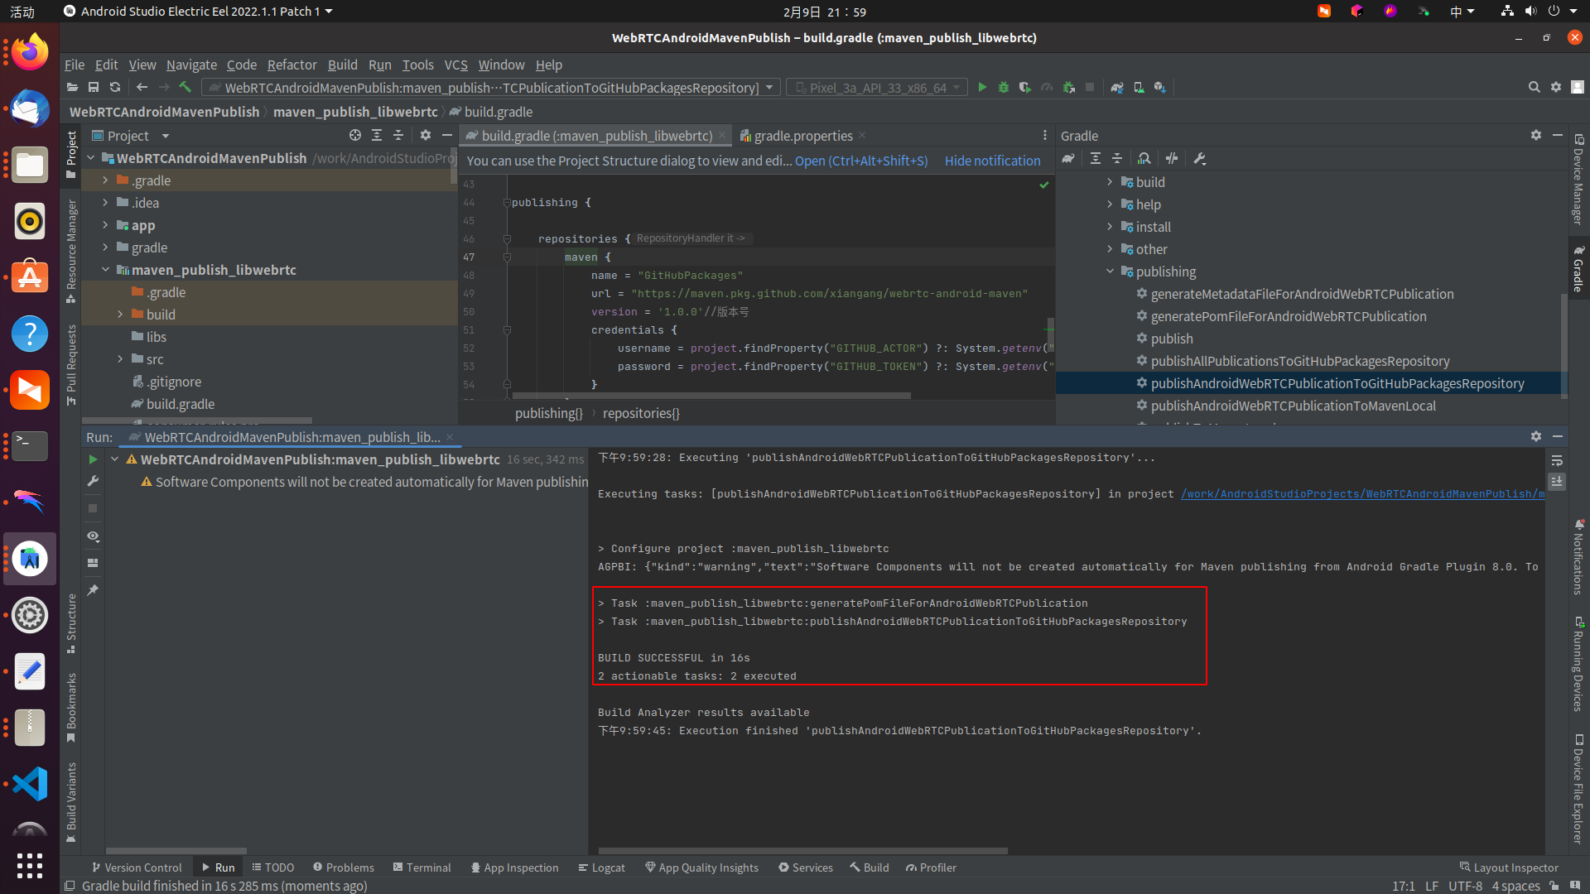Viewport: 1590px width, 894px height.
Task: Toggle scroll to end in Run console
Action: pos(1557,481)
